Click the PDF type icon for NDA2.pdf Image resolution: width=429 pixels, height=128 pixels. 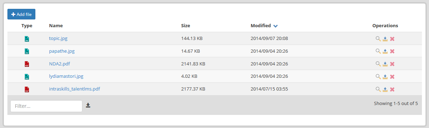click(27, 64)
